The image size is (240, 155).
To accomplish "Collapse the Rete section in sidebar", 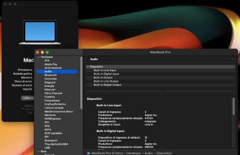I will click(x=39, y=151).
